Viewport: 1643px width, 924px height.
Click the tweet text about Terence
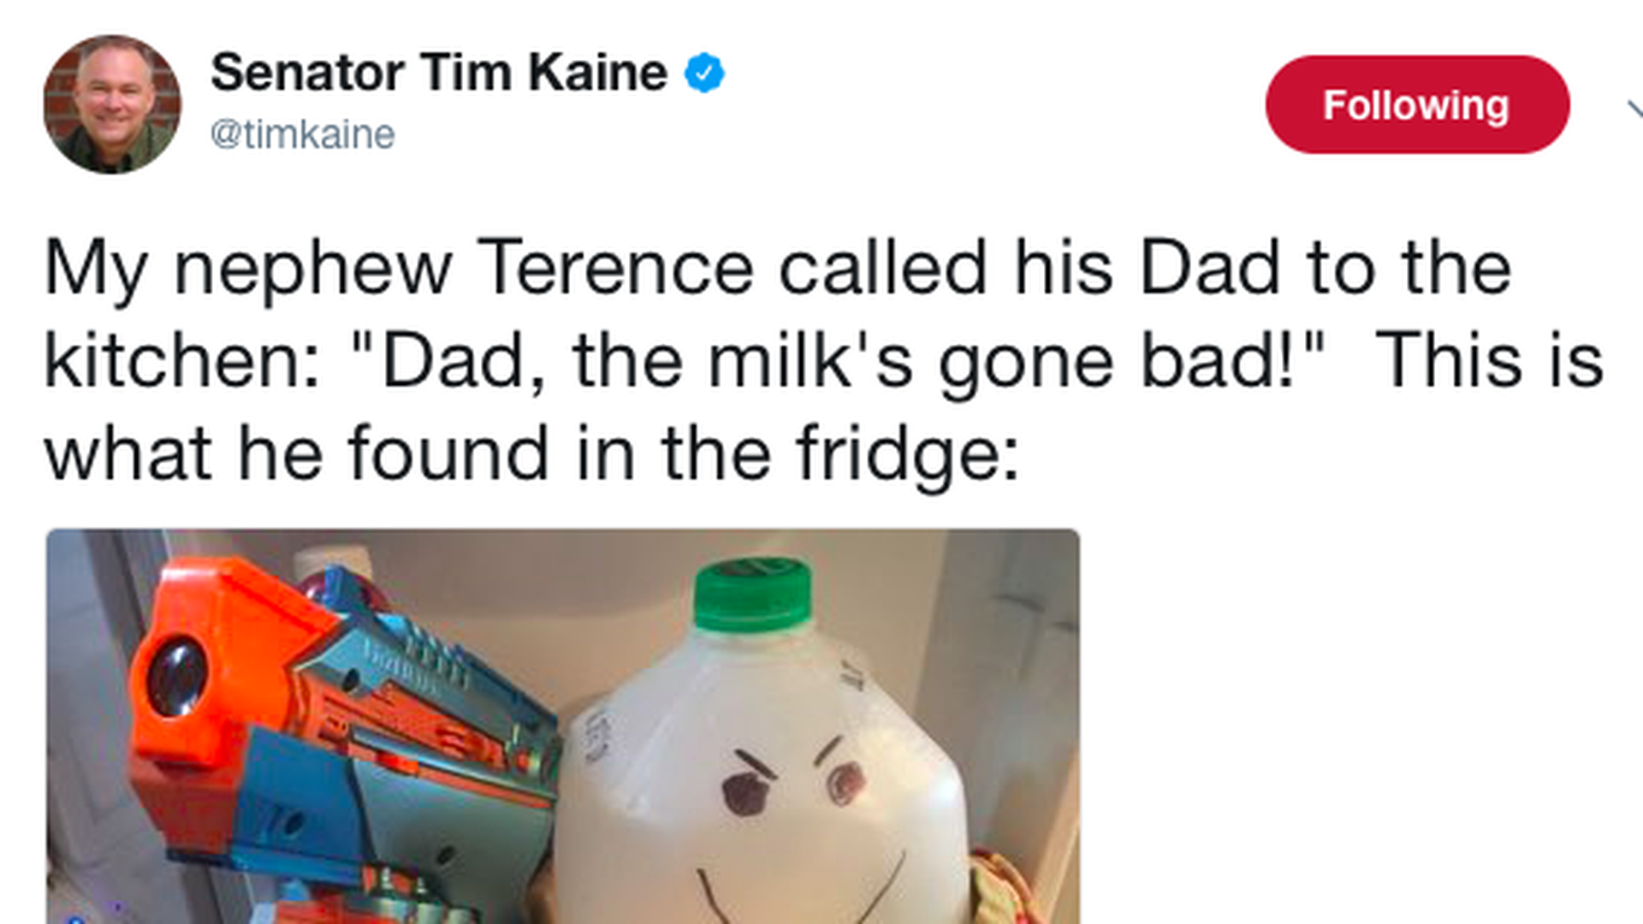point(821,359)
